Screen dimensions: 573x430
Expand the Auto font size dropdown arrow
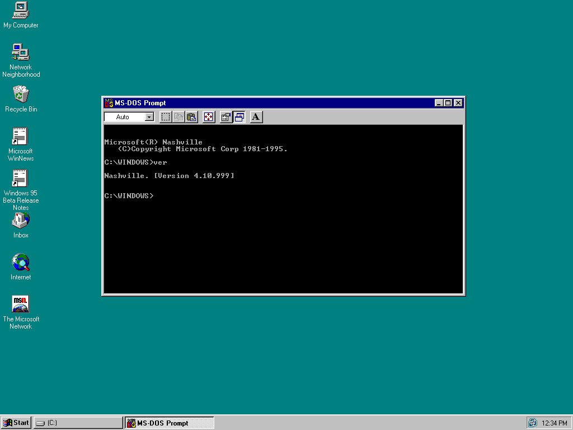[x=149, y=117]
